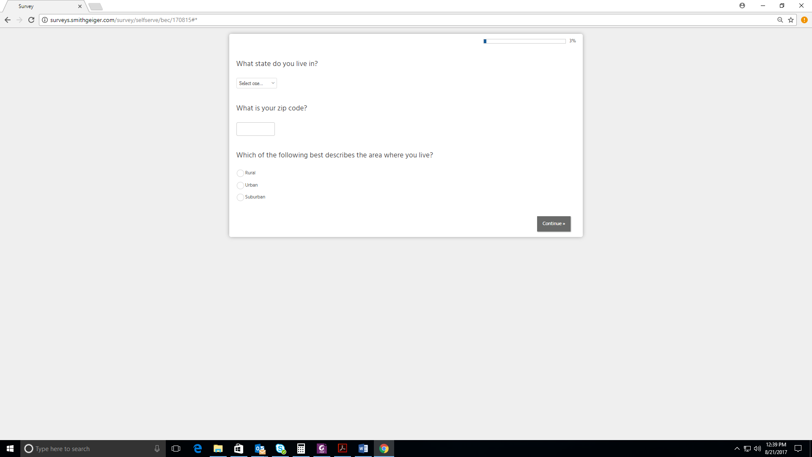Image resolution: width=812 pixels, height=457 pixels.
Task: Bookmark this page with star icon
Action: pyautogui.click(x=791, y=20)
